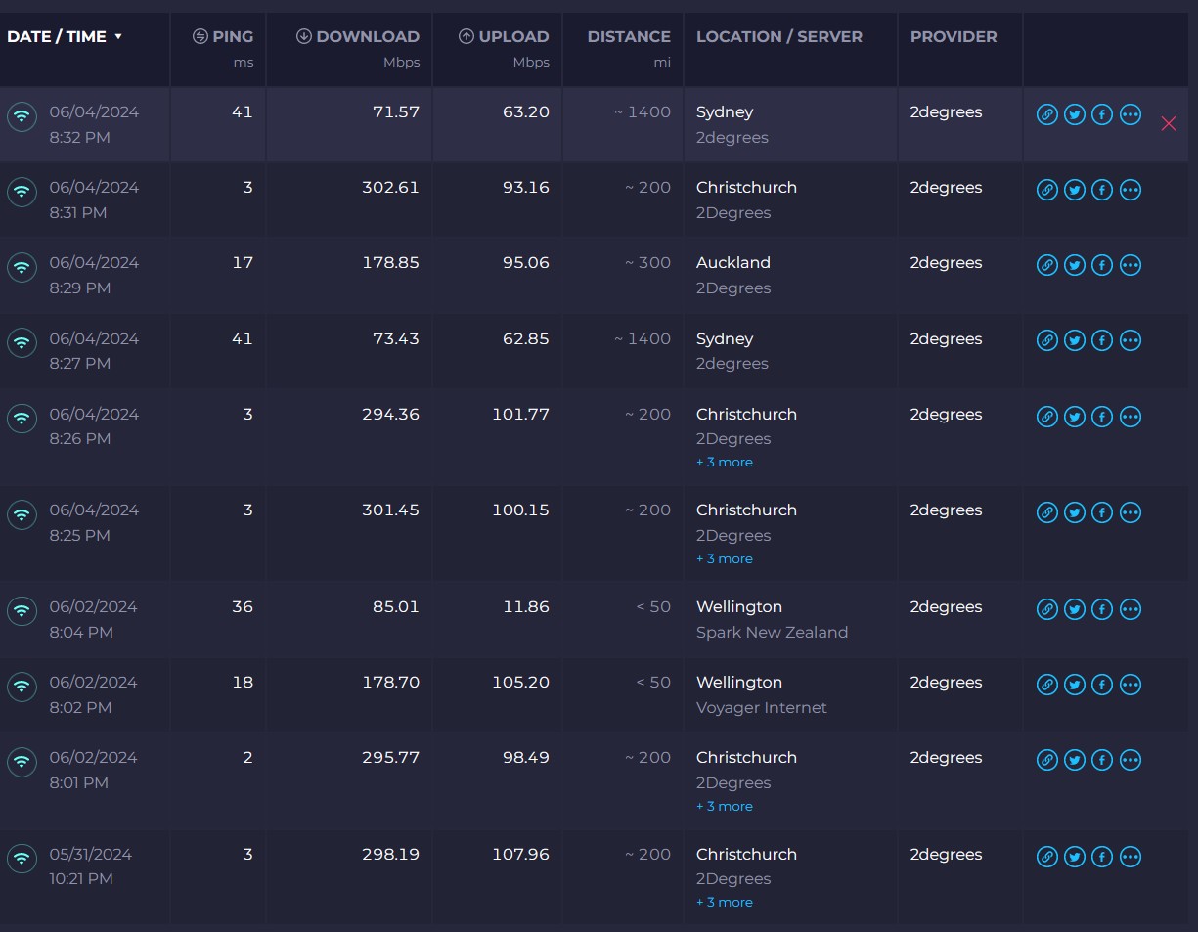The image size is (1198, 932).
Task: Copy link for the 05/31/2024 result
Action: pos(1046,857)
